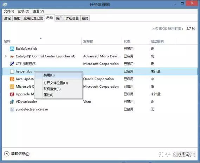200x163 pixels.
Task: Select the helper.vbs row name
Action: tap(24, 71)
